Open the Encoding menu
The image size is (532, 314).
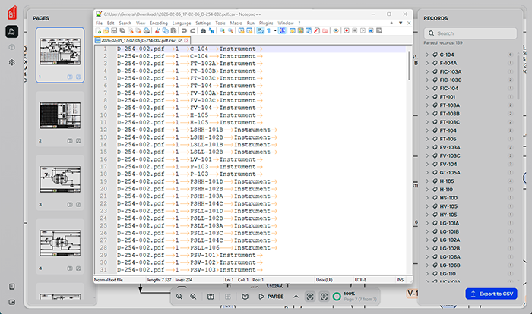[x=159, y=23]
